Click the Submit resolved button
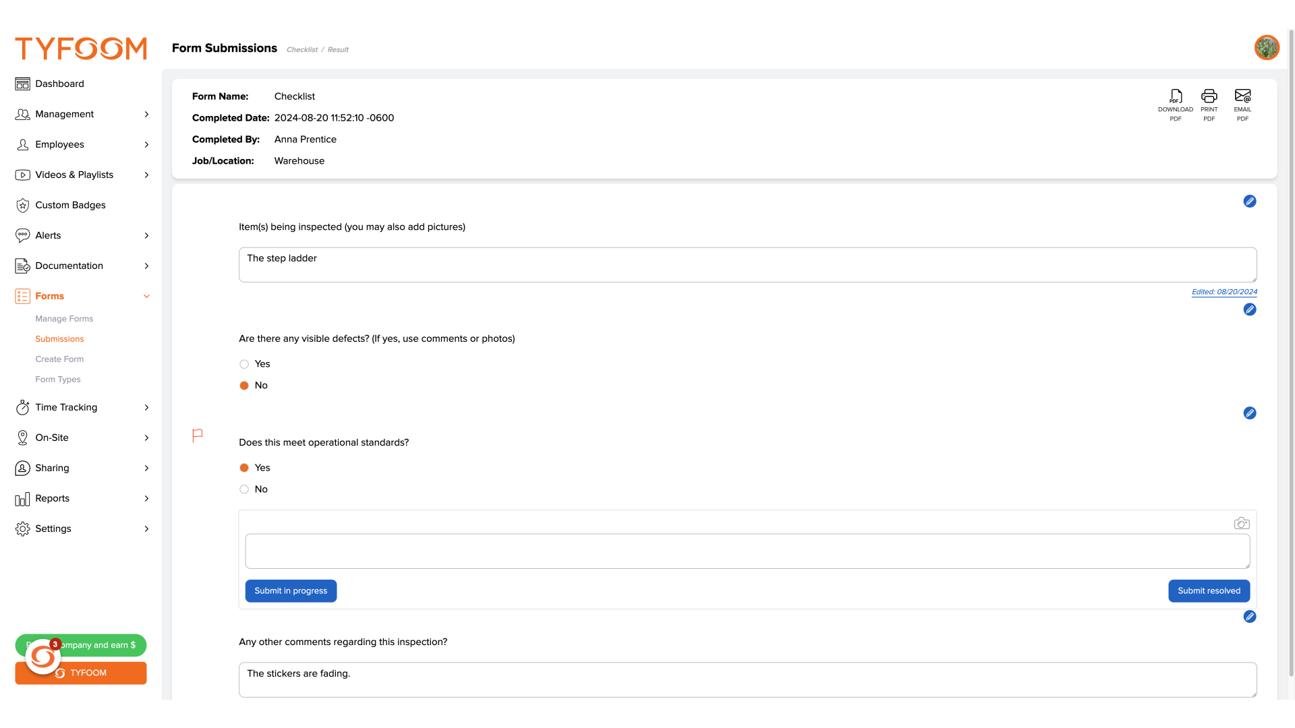 [x=1209, y=590]
